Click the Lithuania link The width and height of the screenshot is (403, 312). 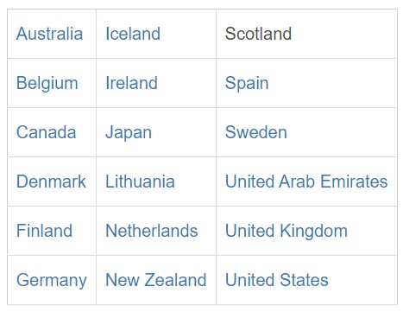pos(140,181)
